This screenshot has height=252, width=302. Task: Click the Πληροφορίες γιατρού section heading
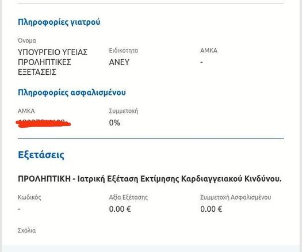tap(59, 22)
